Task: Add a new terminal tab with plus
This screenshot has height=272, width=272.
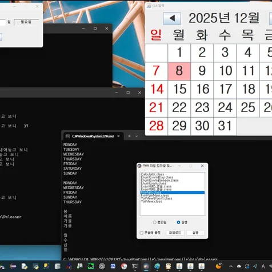Action: pos(129,136)
